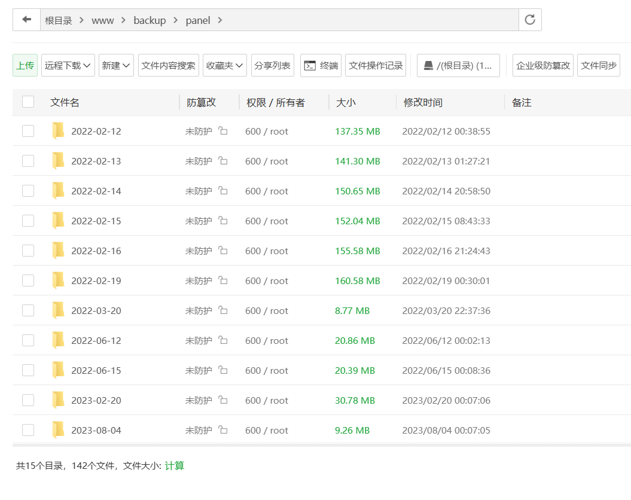
Task: Open folder icon for 2023-08-04
Action: 58,430
